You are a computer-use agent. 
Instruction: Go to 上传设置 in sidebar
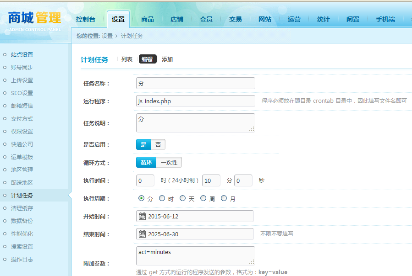coord(22,80)
